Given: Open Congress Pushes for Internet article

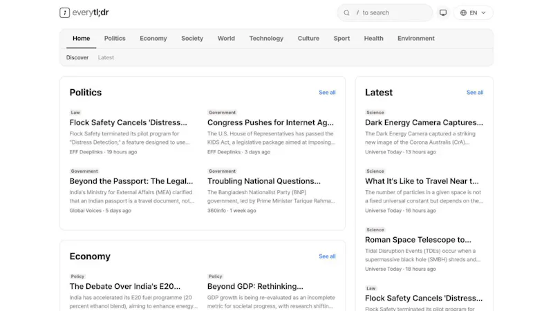Looking at the screenshot, I should (270, 122).
